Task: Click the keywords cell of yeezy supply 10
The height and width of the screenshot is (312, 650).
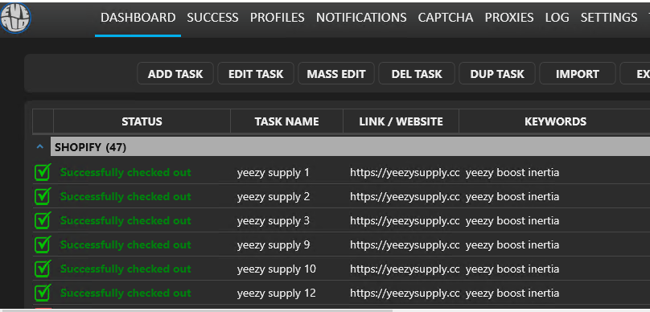Action: [512, 269]
